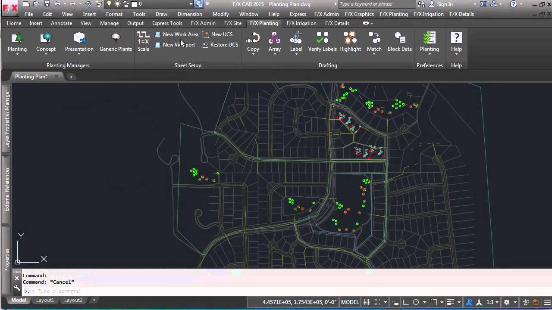Open the Scale sheet setup tool

tap(143, 42)
